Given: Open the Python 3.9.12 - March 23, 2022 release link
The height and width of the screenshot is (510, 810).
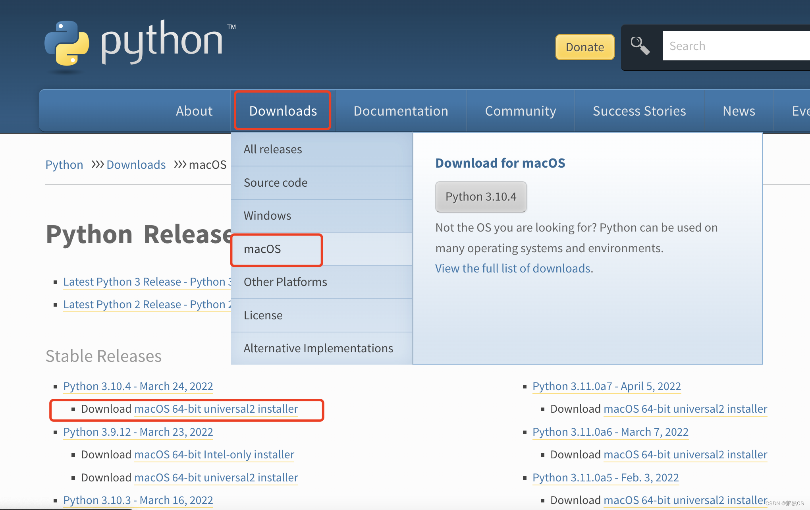Looking at the screenshot, I should 138,432.
